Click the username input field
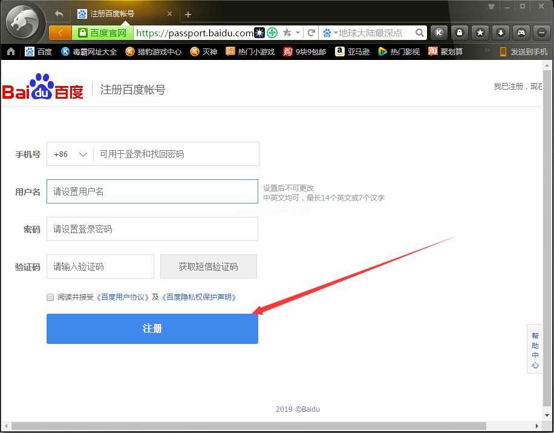The height and width of the screenshot is (433, 554). click(151, 191)
